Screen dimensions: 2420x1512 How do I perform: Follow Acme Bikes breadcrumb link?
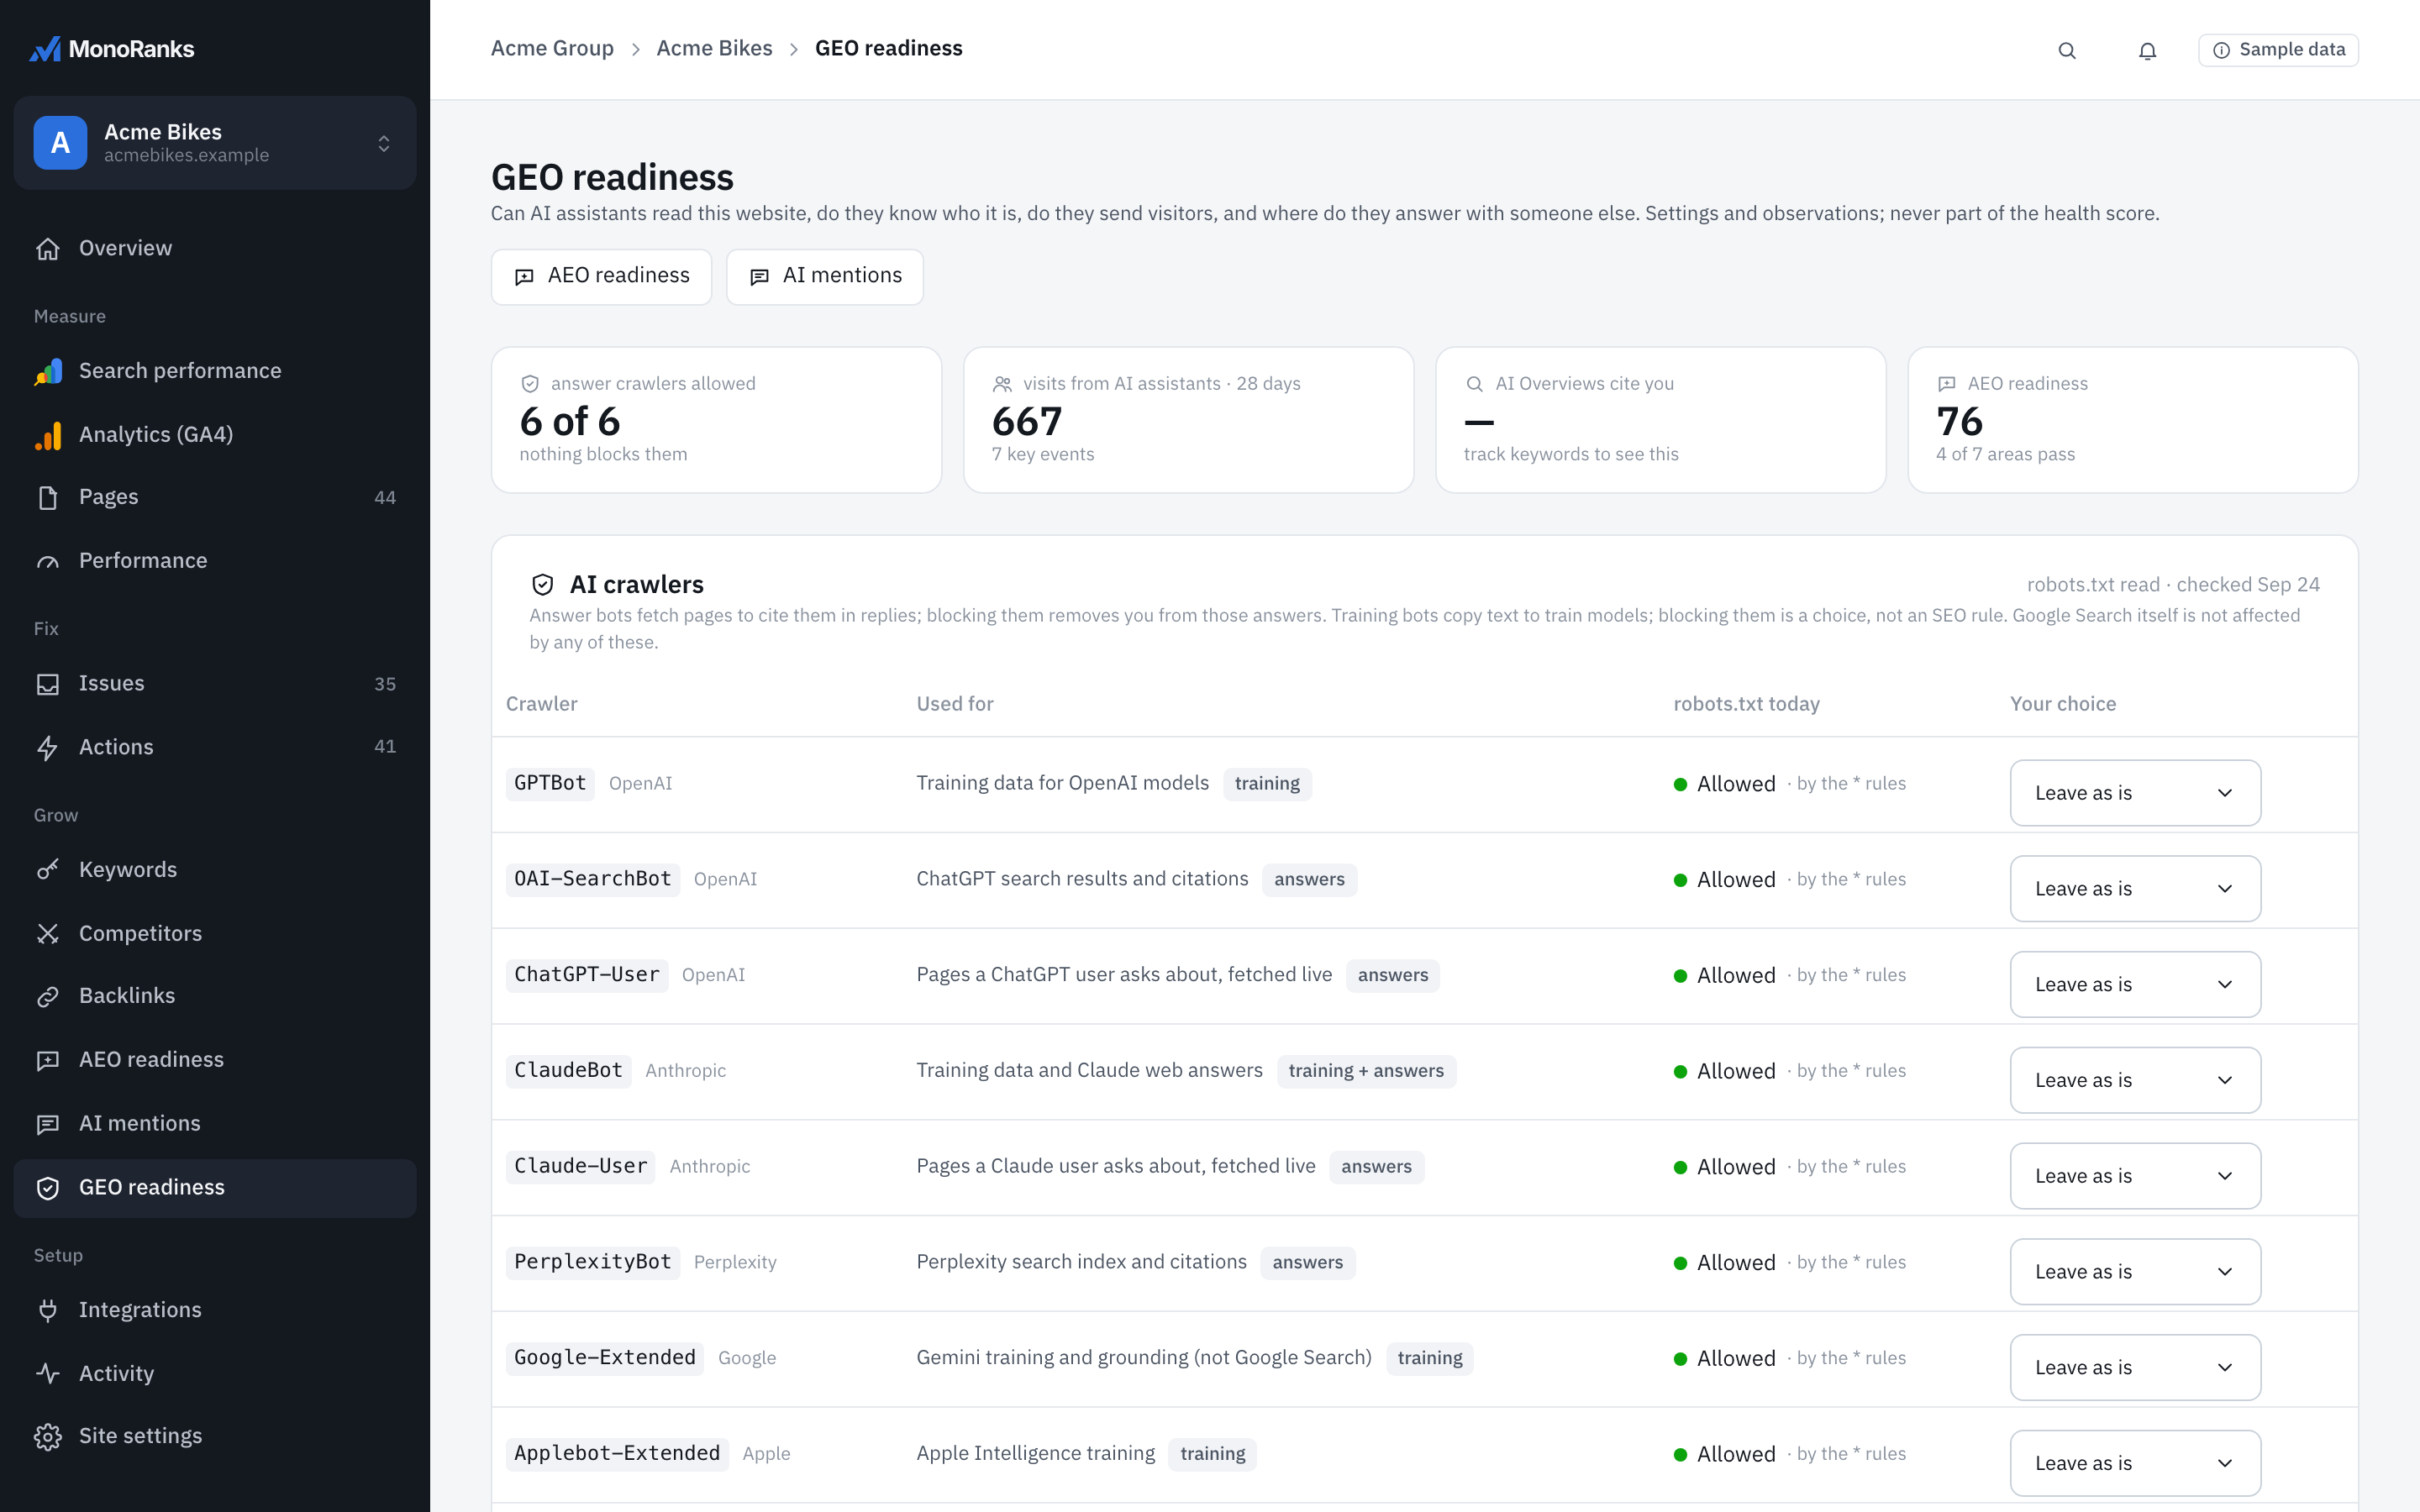coord(714,48)
